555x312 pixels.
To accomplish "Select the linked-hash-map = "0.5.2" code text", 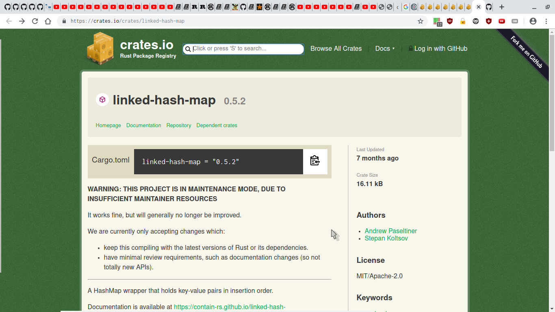I will coord(191,162).
